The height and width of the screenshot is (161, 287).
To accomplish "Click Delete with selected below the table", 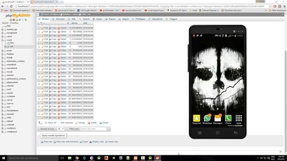I will click(92, 123).
